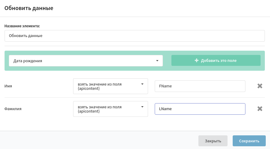
Task: Click into the LName input field
Action: pyautogui.click(x=200, y=109)
